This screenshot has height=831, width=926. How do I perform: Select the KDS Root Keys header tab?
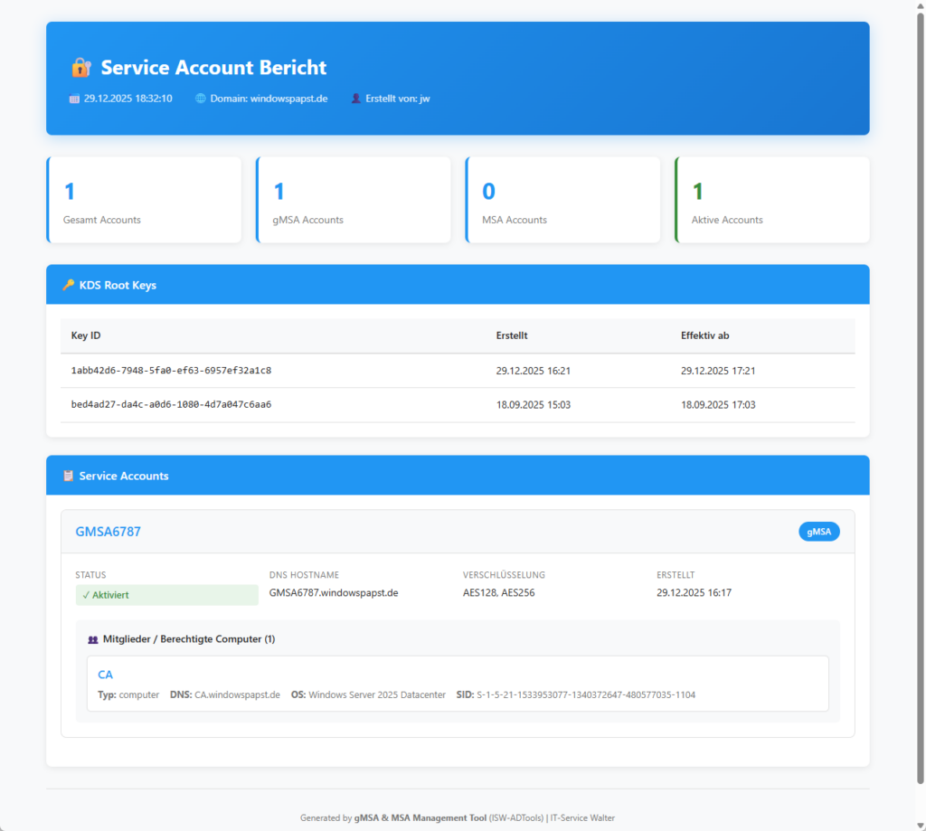coord(117,284)
